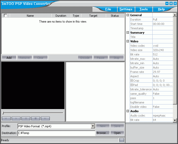178x144 pixels.
Task: Click the small status bar icon button
Action: (122, 140)
